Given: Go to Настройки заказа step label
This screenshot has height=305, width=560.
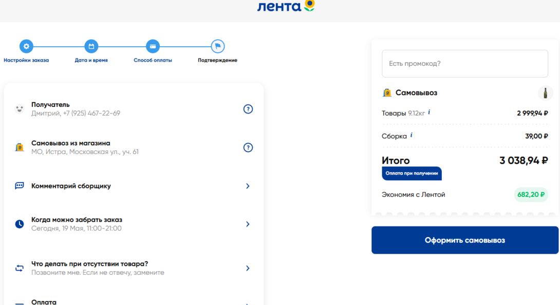Looking at the screenshot, I should pyautogui.click(x=26, y=60).
